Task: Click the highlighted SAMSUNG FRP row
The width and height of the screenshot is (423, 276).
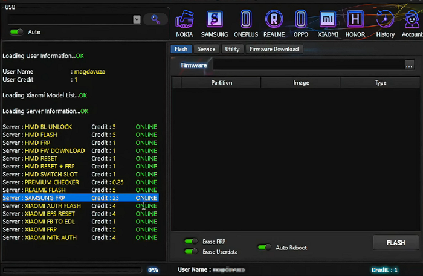Action: click(x=80, y=198)
